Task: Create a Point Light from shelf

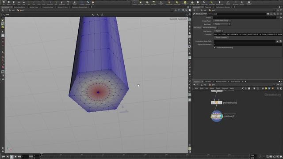Action: tap(141, 3)
